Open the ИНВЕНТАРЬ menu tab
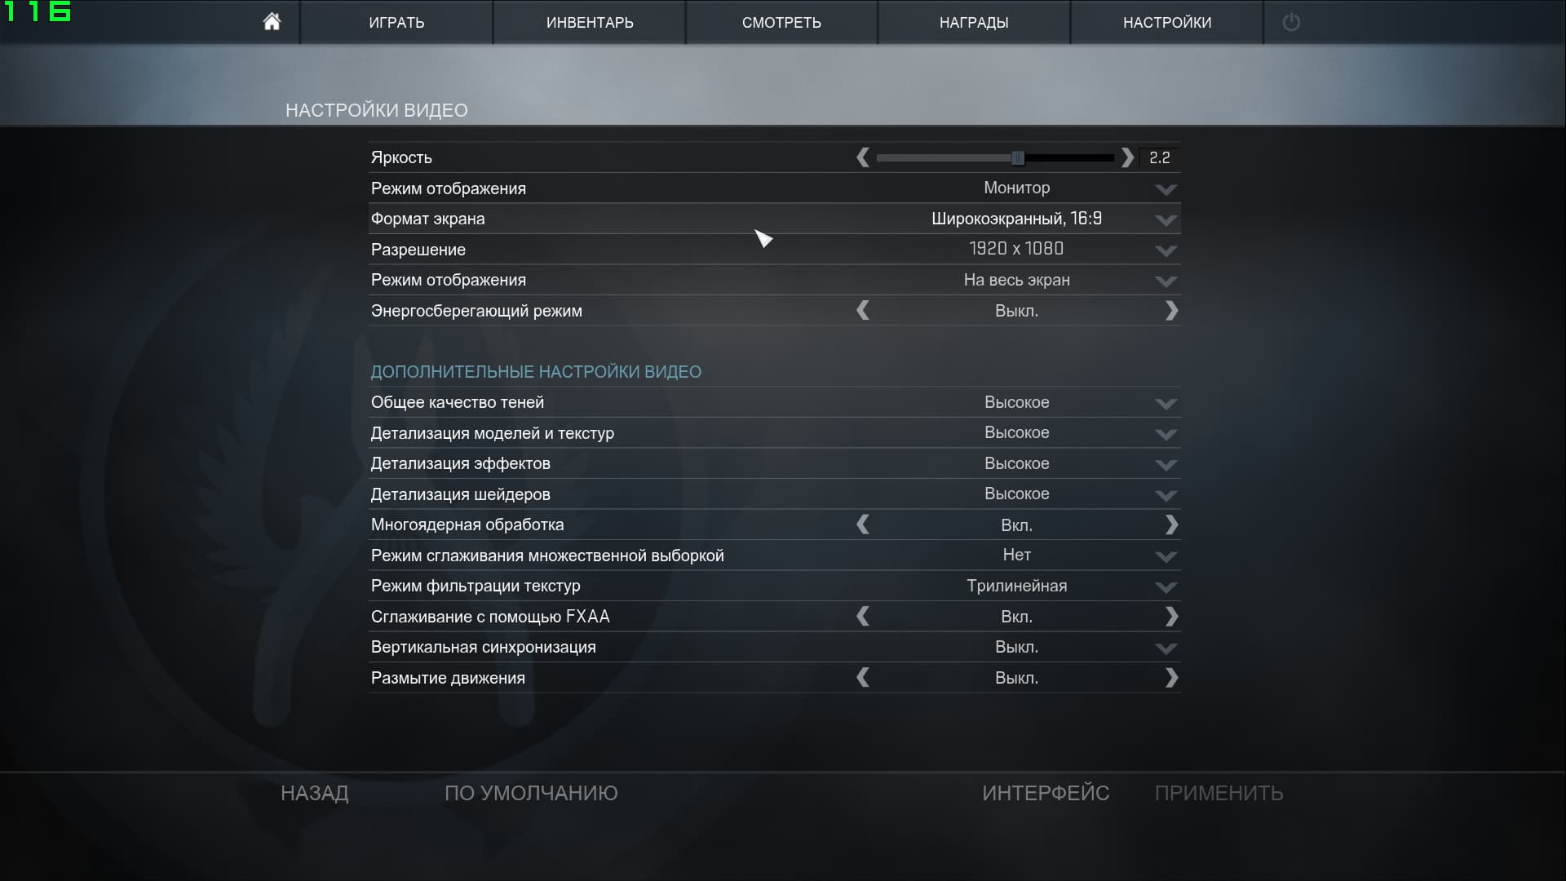Screen dimensions: 1566x881 tap(589, 23)
